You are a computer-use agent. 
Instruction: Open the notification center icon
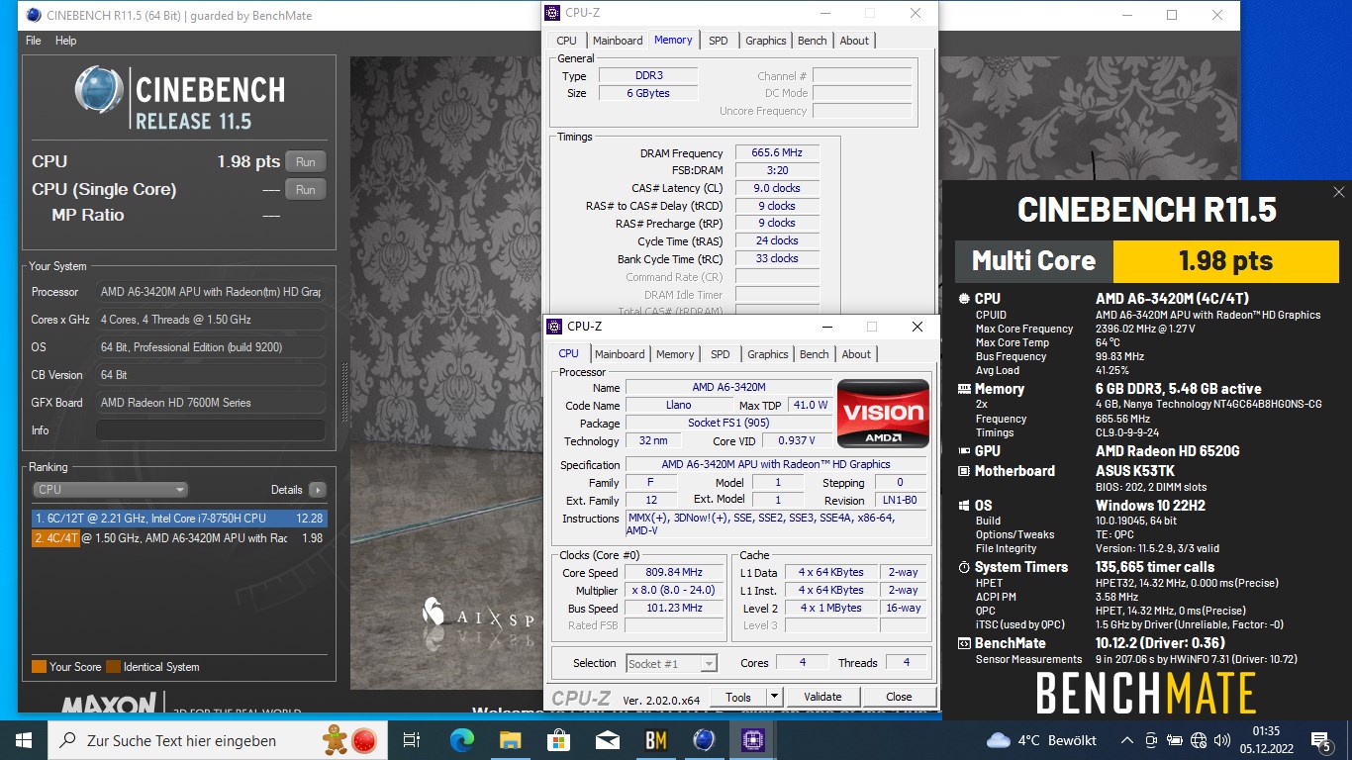pos(1320,739)
